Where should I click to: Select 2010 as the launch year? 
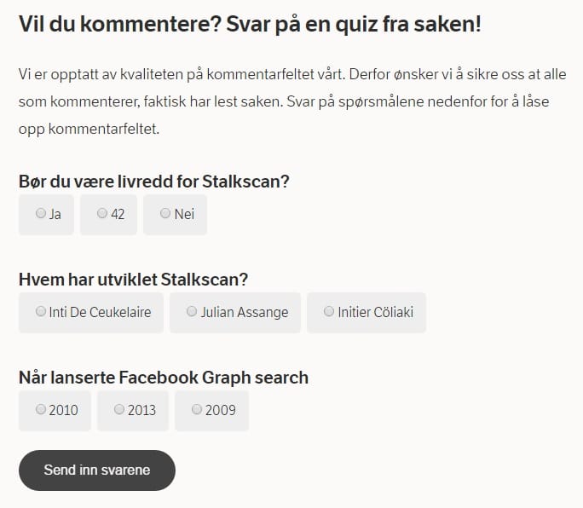(41, 410)
